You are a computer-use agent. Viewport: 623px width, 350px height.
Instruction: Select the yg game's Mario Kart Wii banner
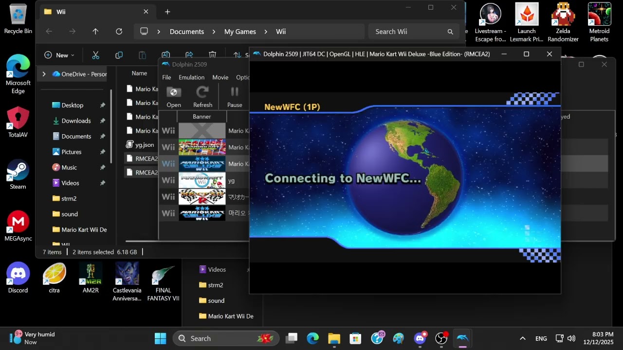(x=202, y=180)
